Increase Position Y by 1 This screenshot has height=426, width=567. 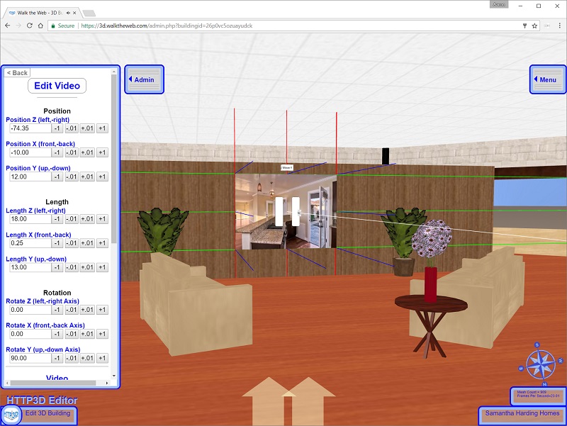tap(102, 176)
